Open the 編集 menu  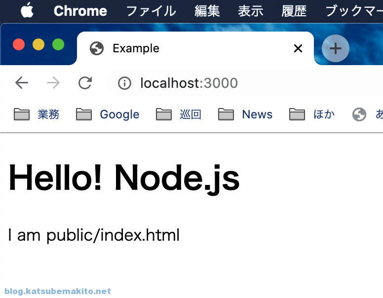click(x=207, y=11)
